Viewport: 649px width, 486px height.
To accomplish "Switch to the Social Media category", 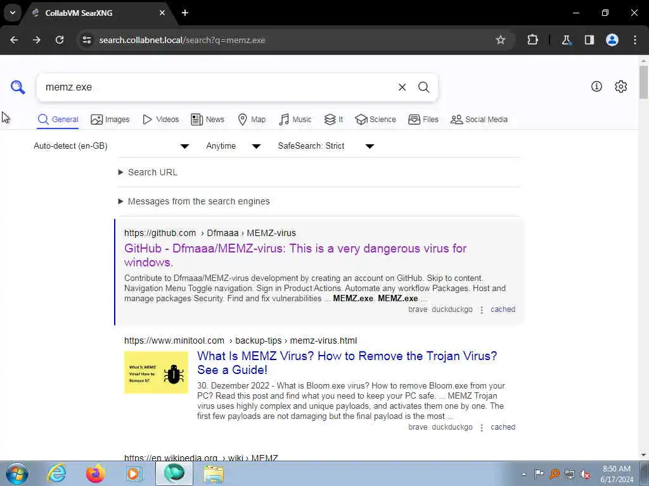I will tap(479, 120).
